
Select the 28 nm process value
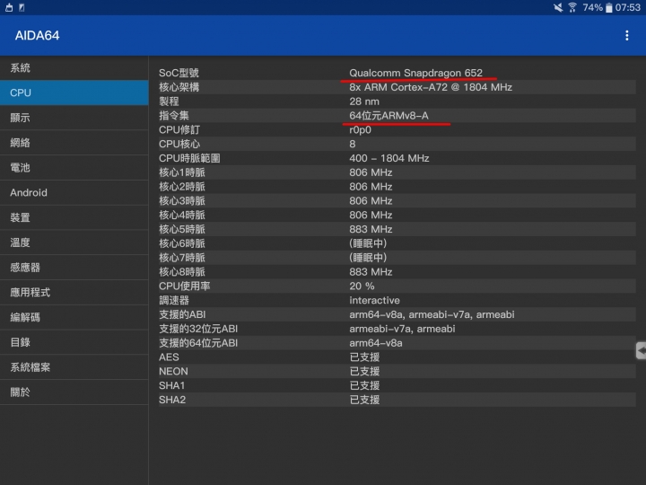click(364, 101)
